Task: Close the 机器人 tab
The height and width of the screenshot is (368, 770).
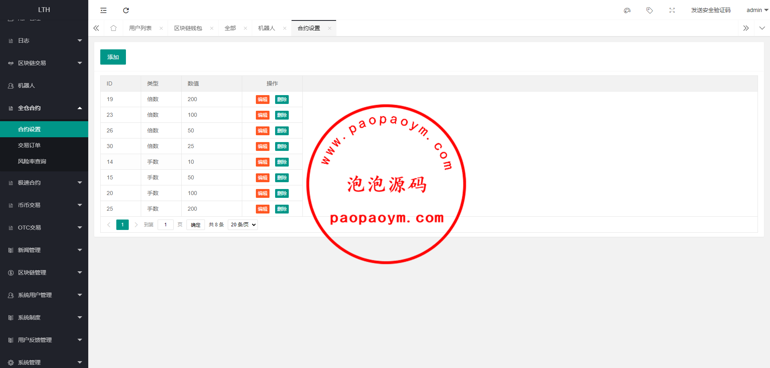Action: click(x=285, y=28)
